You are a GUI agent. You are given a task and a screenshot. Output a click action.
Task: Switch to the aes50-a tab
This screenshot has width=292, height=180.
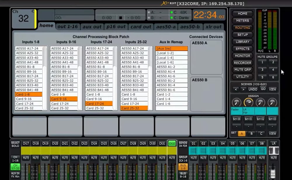[x=166, y=27]
